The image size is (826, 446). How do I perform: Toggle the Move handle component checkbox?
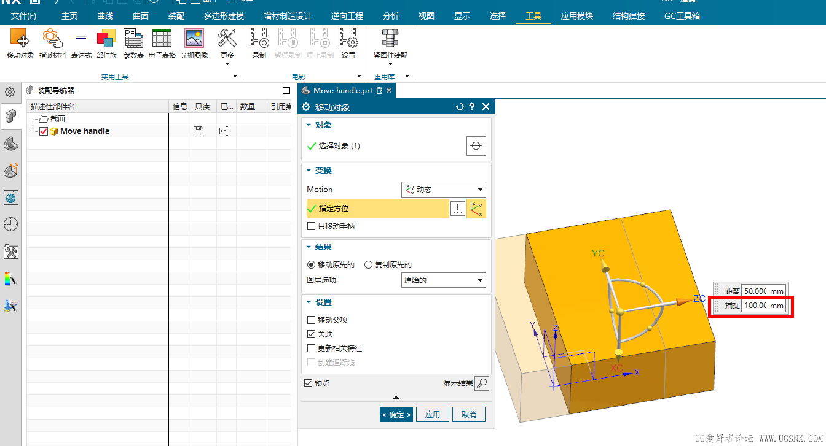(44, 131)
